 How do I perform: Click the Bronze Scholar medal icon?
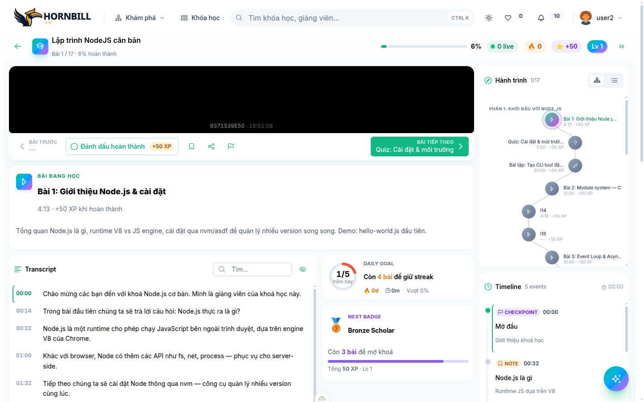coord(336,325)
